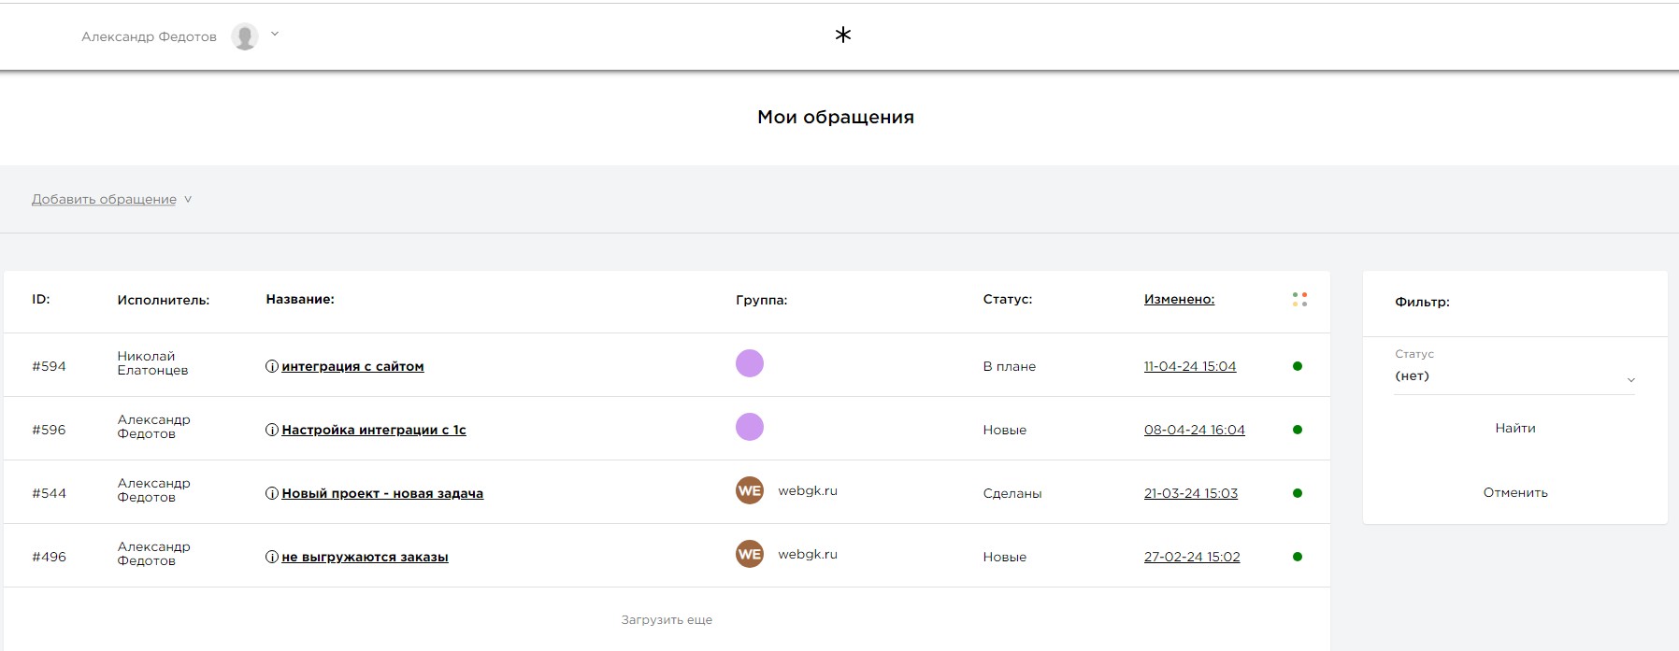1679x651 pixels.
Task: Click the four colored dots column icon
Action: (x=1299, y=300)
